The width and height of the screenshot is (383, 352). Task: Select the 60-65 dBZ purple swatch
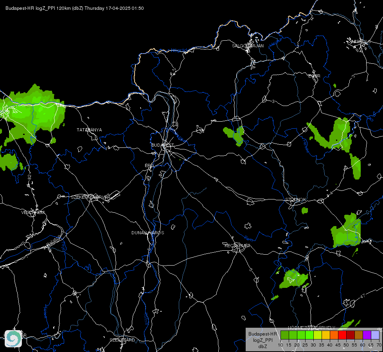(x=367, y=335)
